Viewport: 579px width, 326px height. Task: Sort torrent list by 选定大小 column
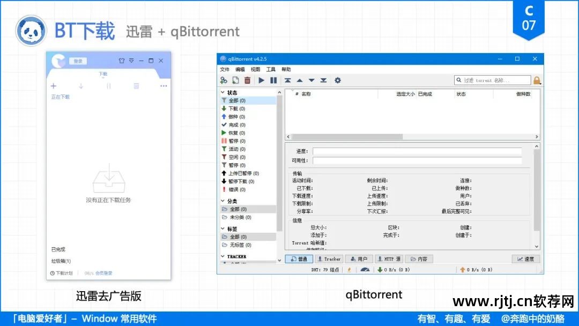[x=405, y=94]
